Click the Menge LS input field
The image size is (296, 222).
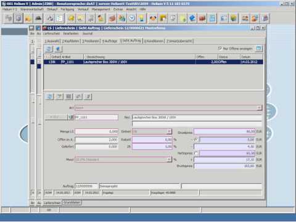pyautogui.click(x=96, y=131)
